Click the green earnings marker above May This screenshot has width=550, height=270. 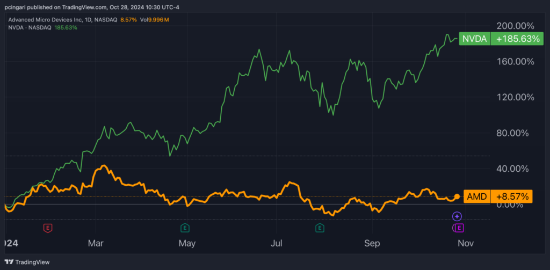click(185, 228)
